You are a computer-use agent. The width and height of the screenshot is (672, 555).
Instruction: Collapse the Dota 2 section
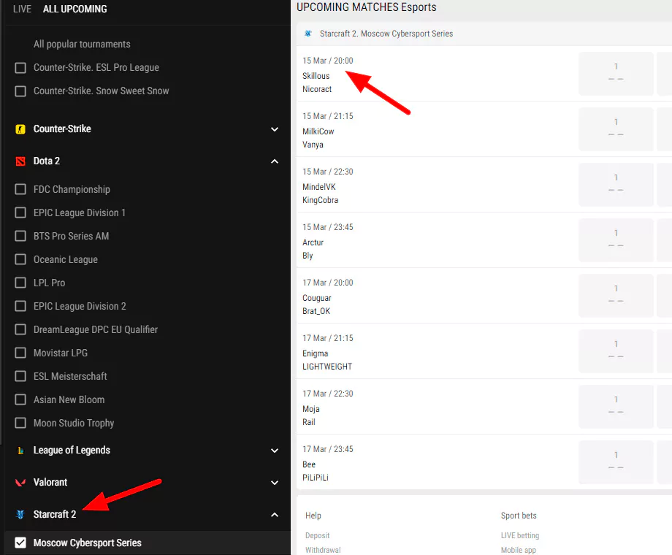point(275,161)
